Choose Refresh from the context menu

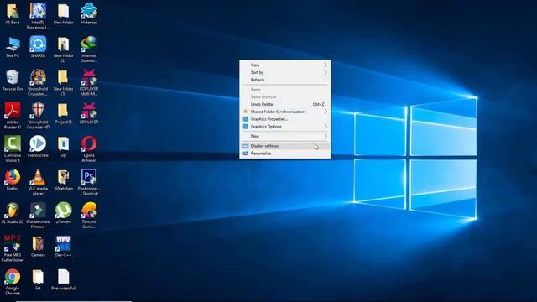tap(285, 80)
